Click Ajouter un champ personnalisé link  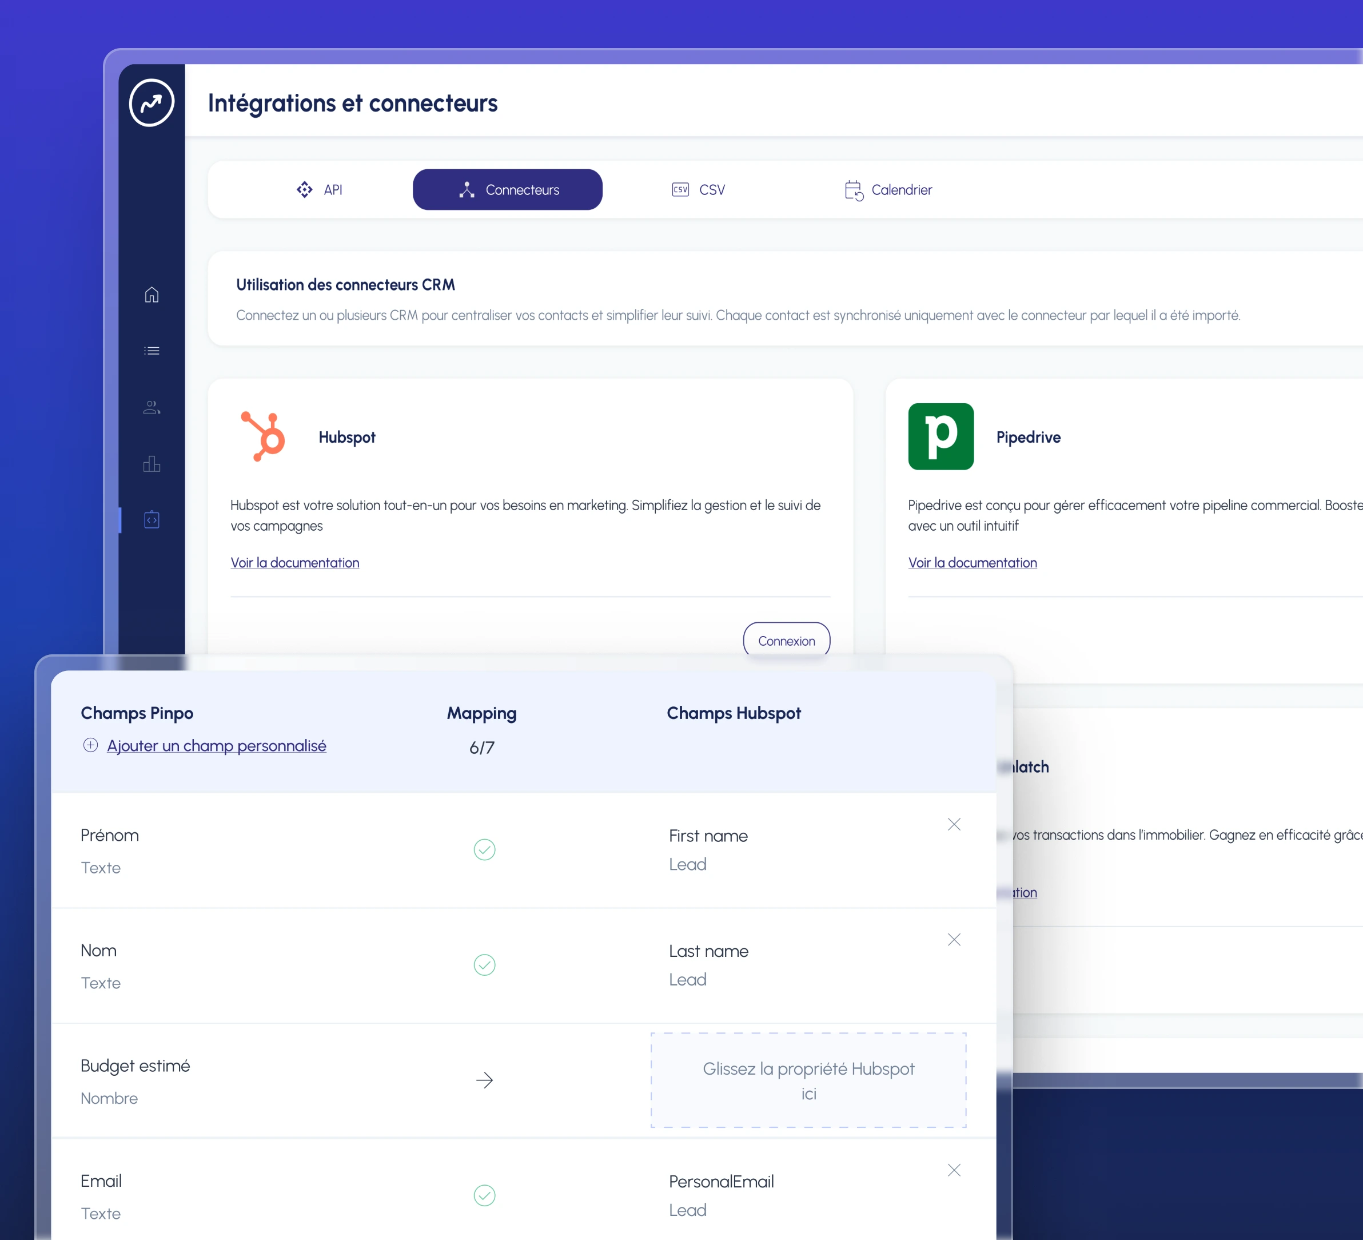click(x=216, y=745)
